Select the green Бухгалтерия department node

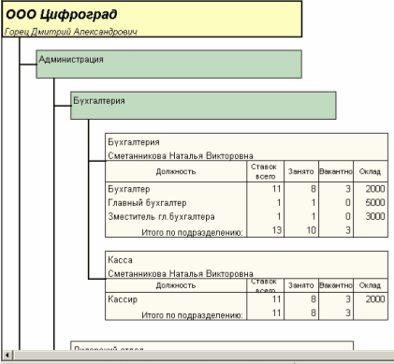(203, 106)
